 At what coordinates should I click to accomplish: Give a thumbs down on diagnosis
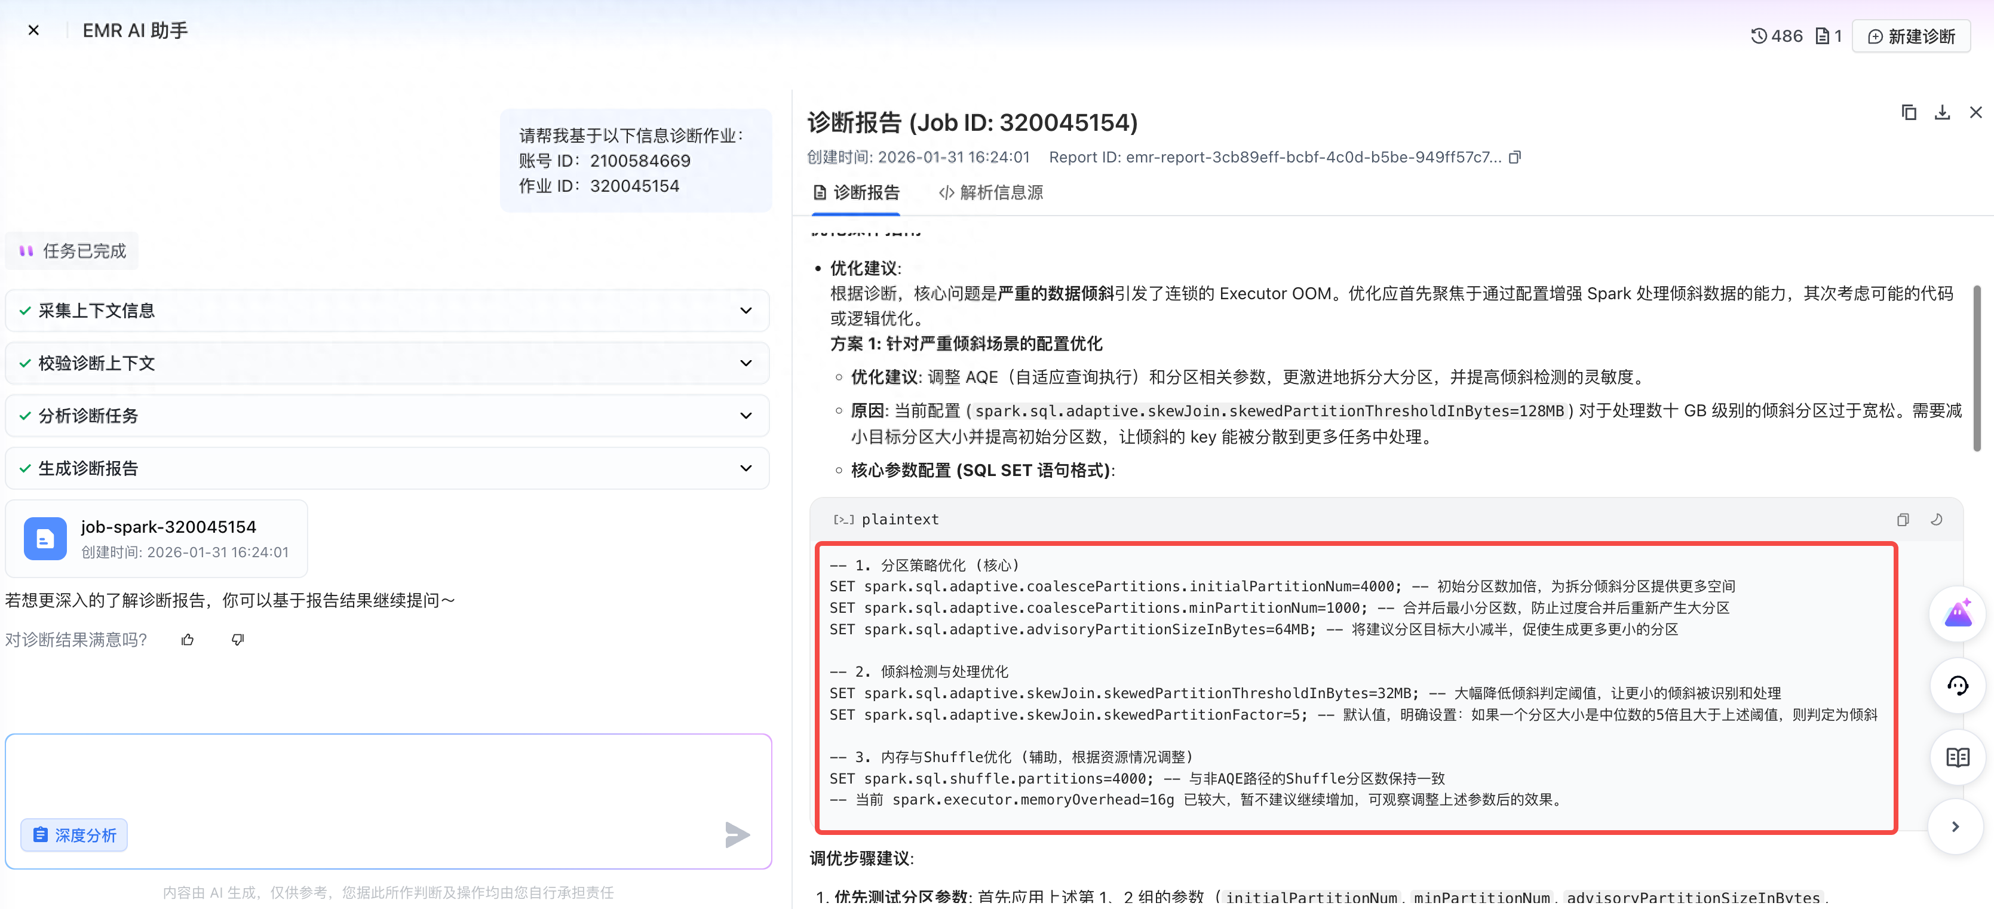pyautogui.click(x=238, y=640)
